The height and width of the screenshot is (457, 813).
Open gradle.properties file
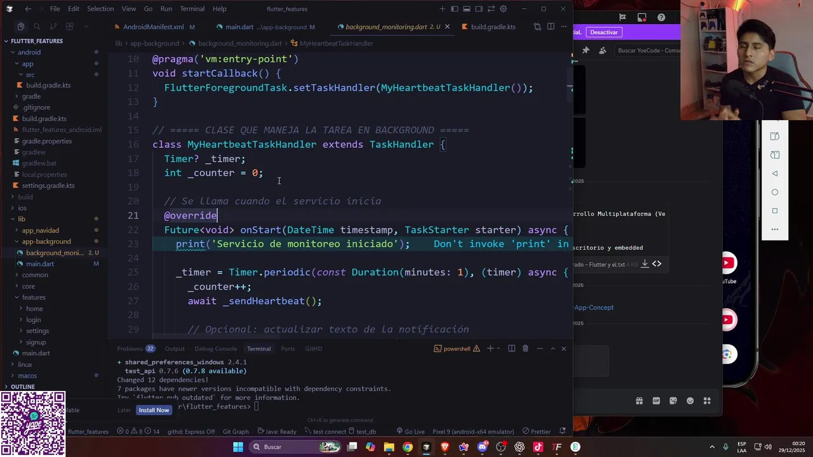[x=47, y=141]
